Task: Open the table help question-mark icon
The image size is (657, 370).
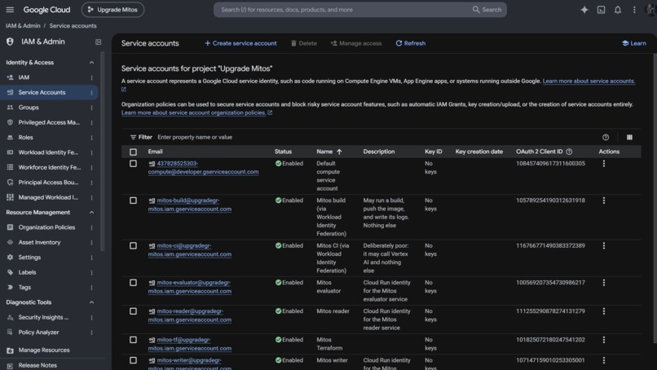Action: pos(606,137)
